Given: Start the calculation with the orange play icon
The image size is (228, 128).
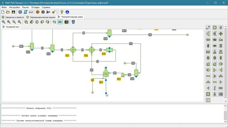Looking at the screenshot, I should tap(37, 12).
